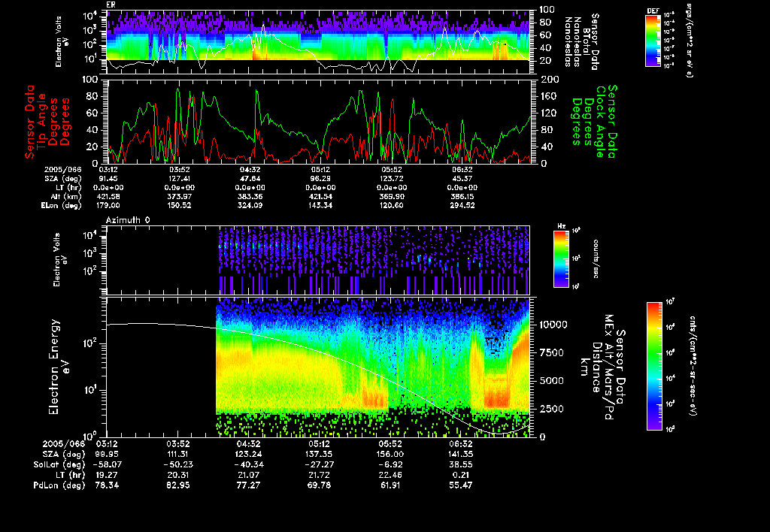This screenshot has width=770, height=532.
Task: Click PdLon value 77.27
Action: pos(248,485)
